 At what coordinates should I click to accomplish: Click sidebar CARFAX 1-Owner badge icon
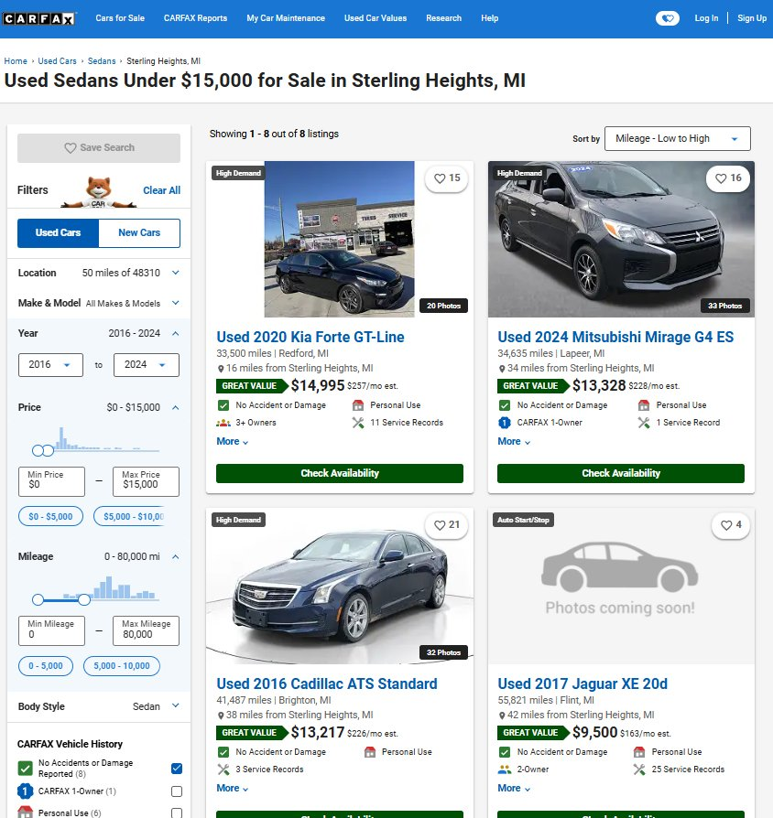click(25, 791)
